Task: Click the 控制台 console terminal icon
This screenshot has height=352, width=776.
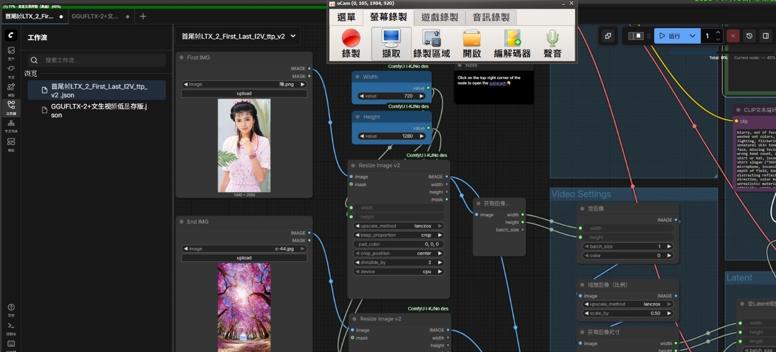Action: click(x=11, y=327)
